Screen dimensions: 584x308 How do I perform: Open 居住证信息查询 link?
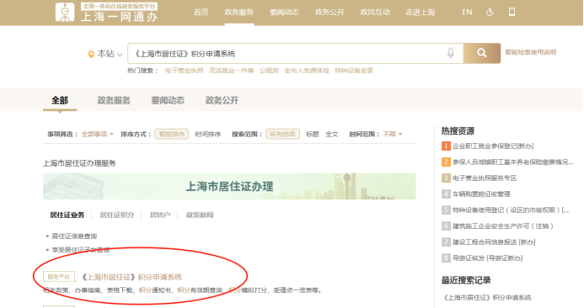pos(74,236)
